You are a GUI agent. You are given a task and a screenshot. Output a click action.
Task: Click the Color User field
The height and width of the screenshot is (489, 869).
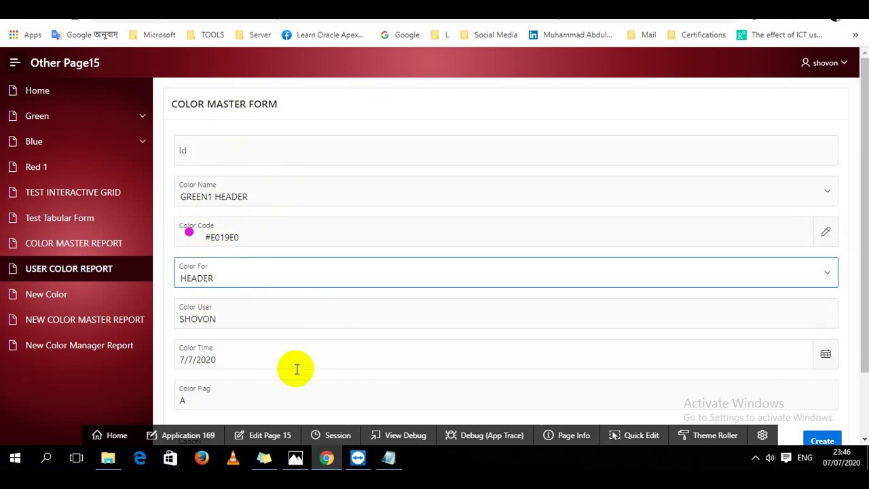[x=506, y=313]
